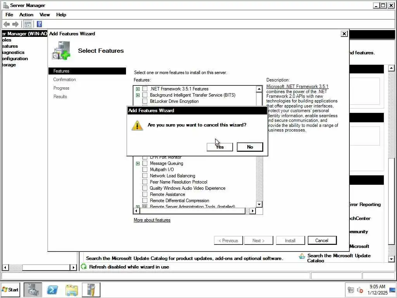
Task: Tick the Message Queuing checkbox
Action: click(x=145, y=163)
